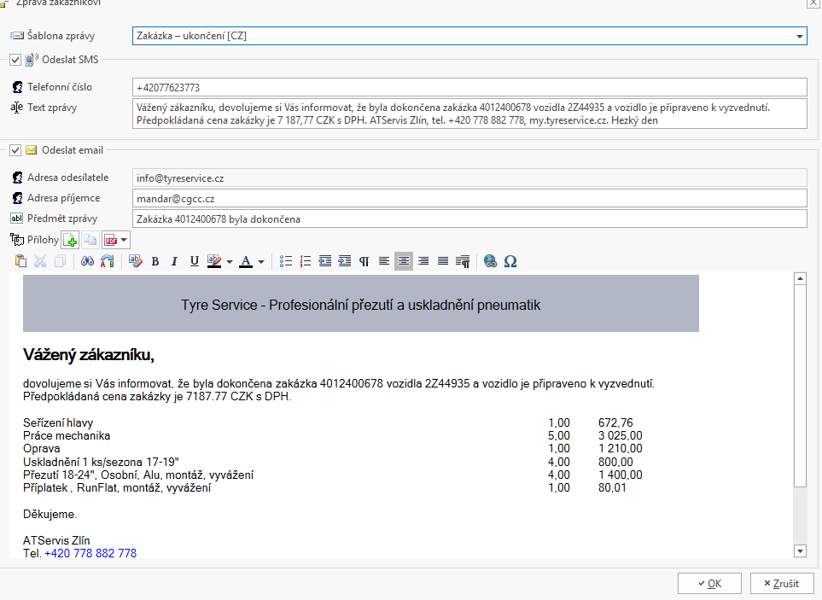Viewport: 822px width, 600px height.
Task: Toggle Odeslat email checkbox
Action: 15,150
